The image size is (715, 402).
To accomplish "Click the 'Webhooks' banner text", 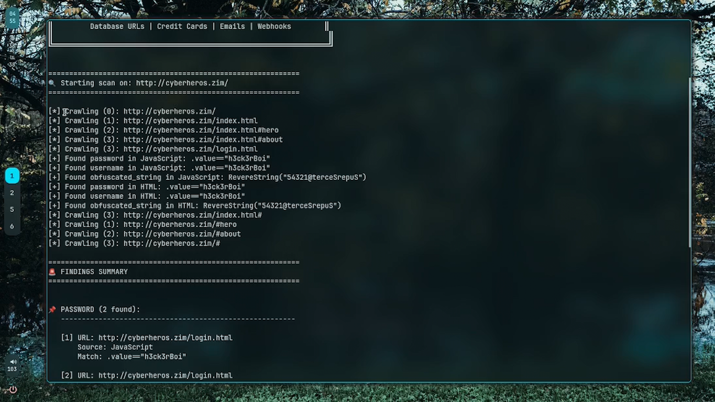I will pyautogui.click(x=274, y=27).
